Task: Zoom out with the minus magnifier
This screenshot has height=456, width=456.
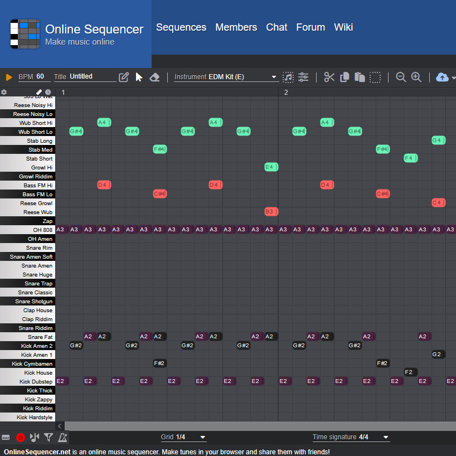Action: click(401, 77)
